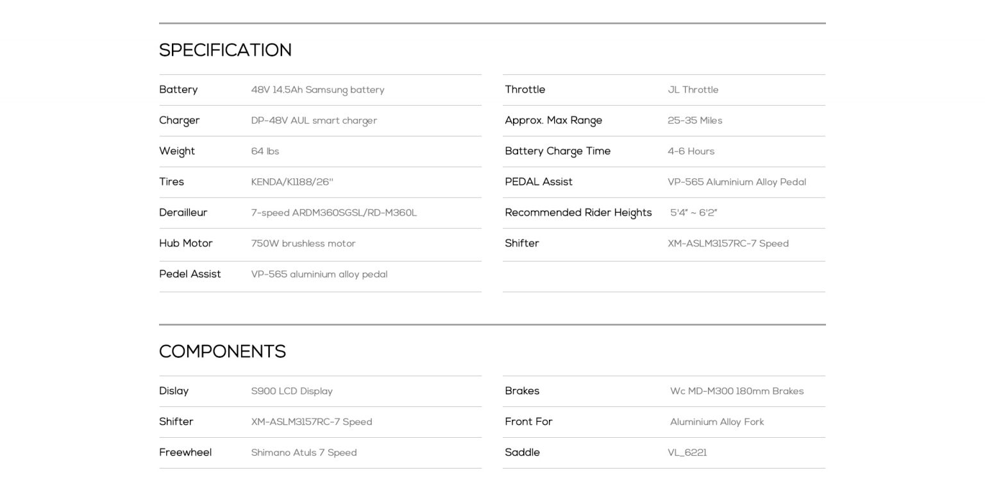
Task: Select the 750W brushless motor text
Action: tap(303, 244)
